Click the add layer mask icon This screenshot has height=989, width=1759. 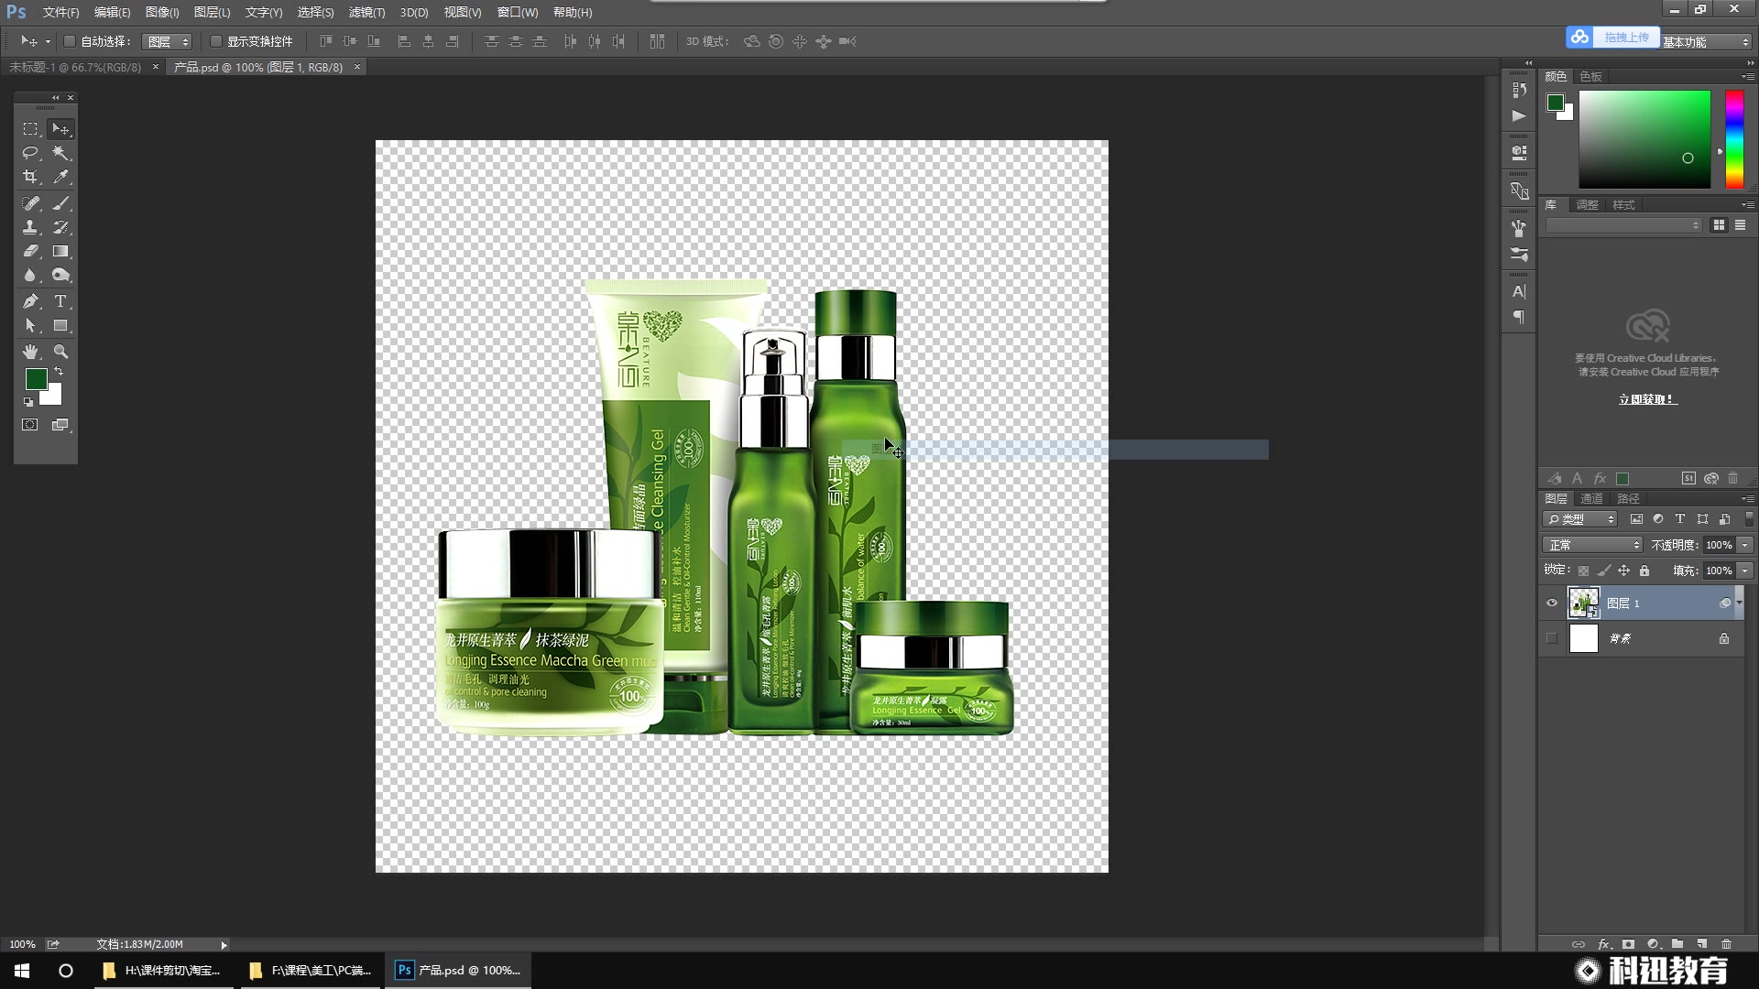pos(1628,944)
